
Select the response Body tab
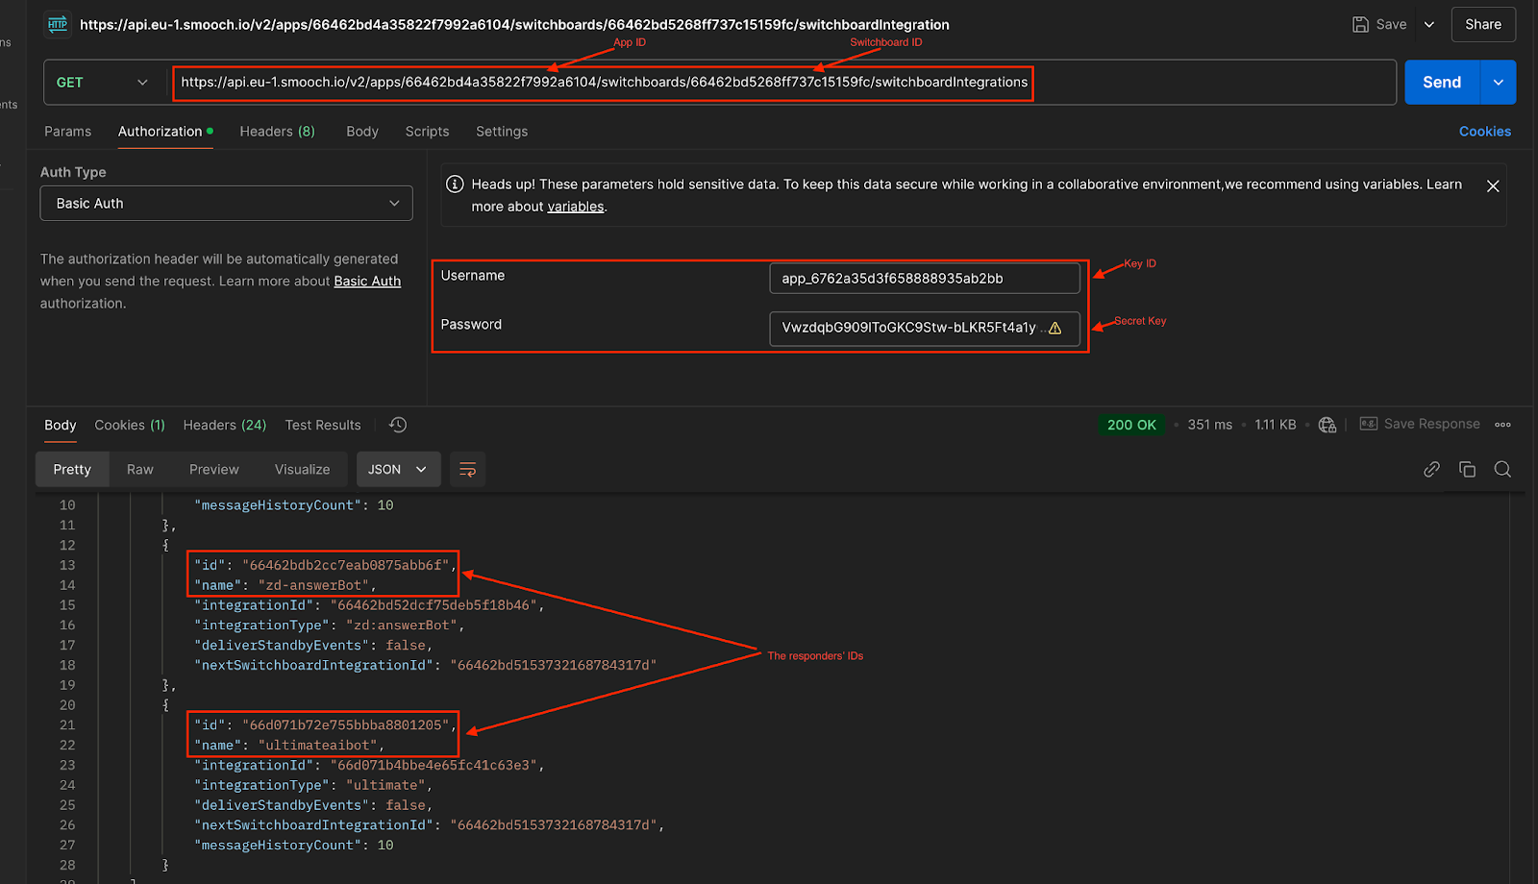point(60,425)
